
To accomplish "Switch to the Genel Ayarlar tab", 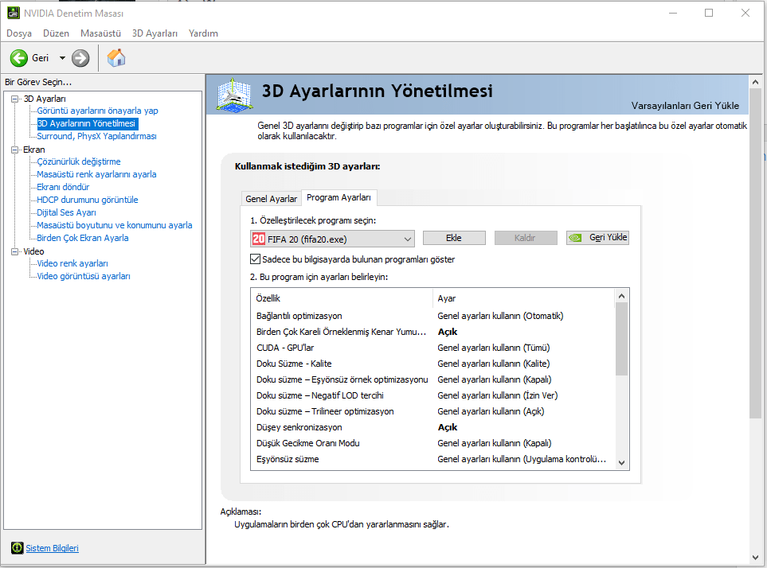I will (271, 199).
